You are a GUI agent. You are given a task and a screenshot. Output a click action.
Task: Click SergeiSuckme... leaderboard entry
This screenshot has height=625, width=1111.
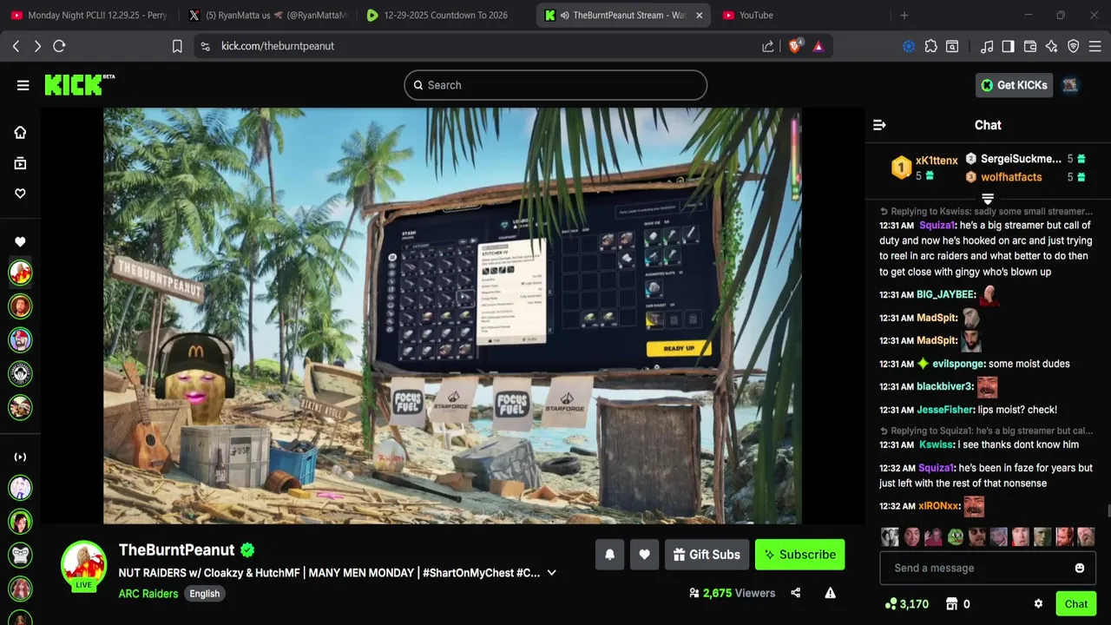tap(1021, 159)
